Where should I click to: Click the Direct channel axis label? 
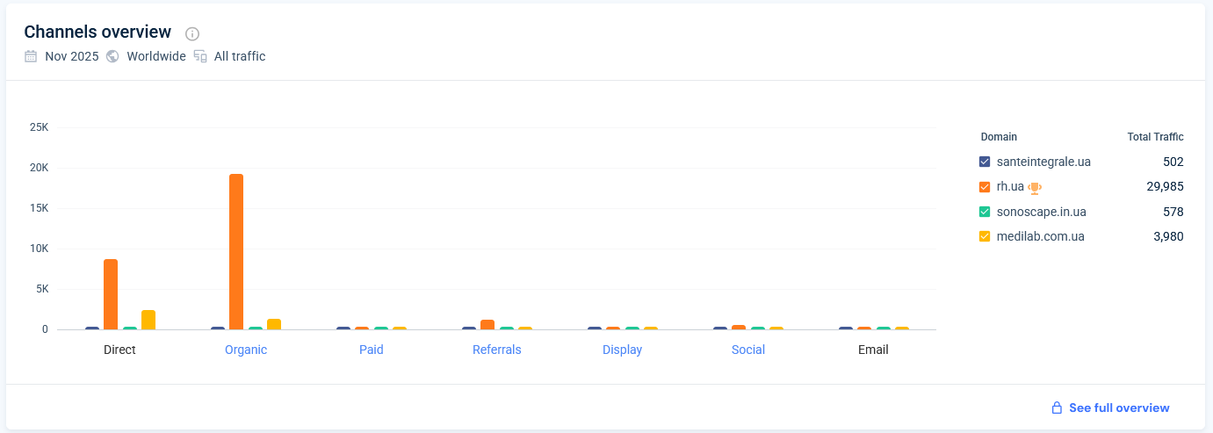coord(119,350)
